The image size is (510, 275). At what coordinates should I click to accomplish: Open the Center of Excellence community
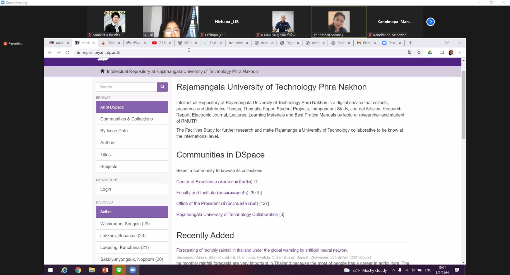[214, 182]
